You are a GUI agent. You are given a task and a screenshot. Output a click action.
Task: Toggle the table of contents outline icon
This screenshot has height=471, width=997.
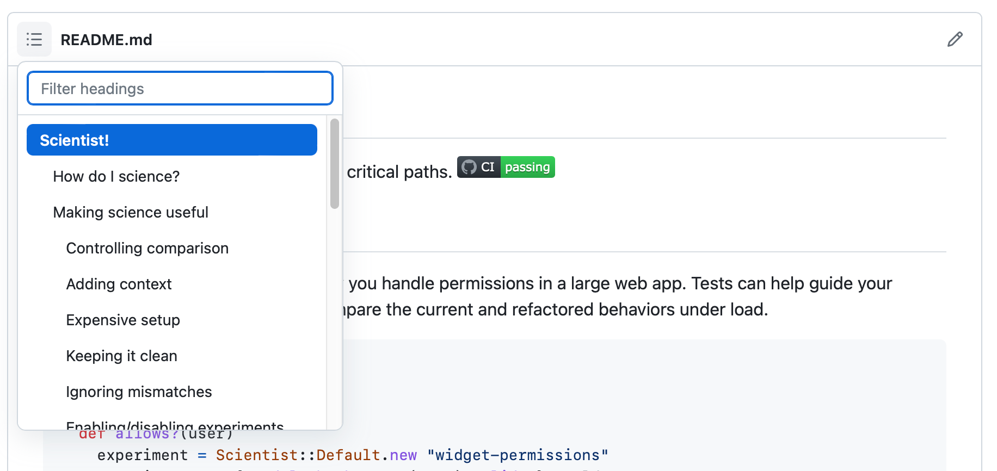34,39
